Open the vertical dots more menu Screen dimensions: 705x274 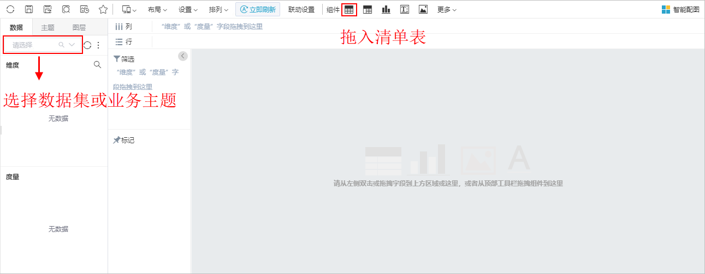(x=98, y=45)
